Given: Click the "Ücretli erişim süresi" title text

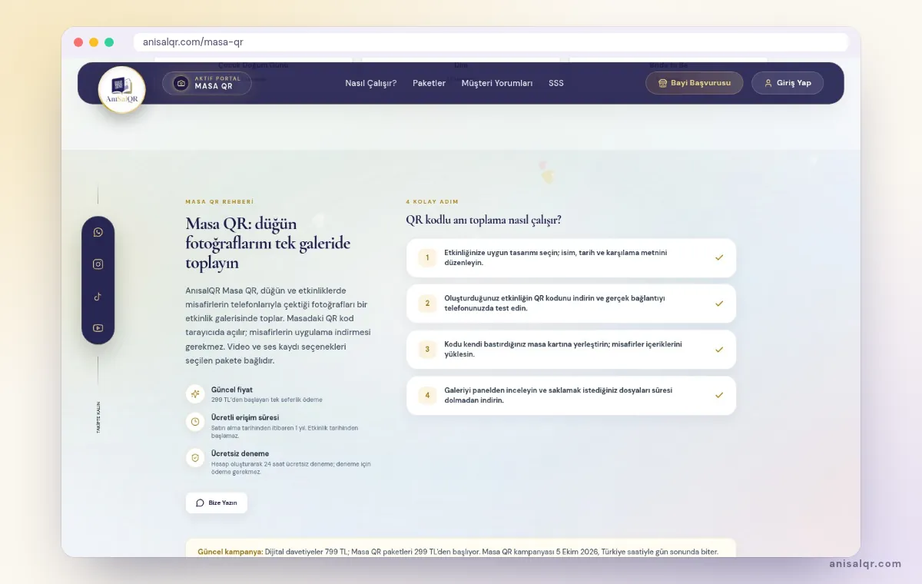Looking at the screenshot, I should coord(245,417).
